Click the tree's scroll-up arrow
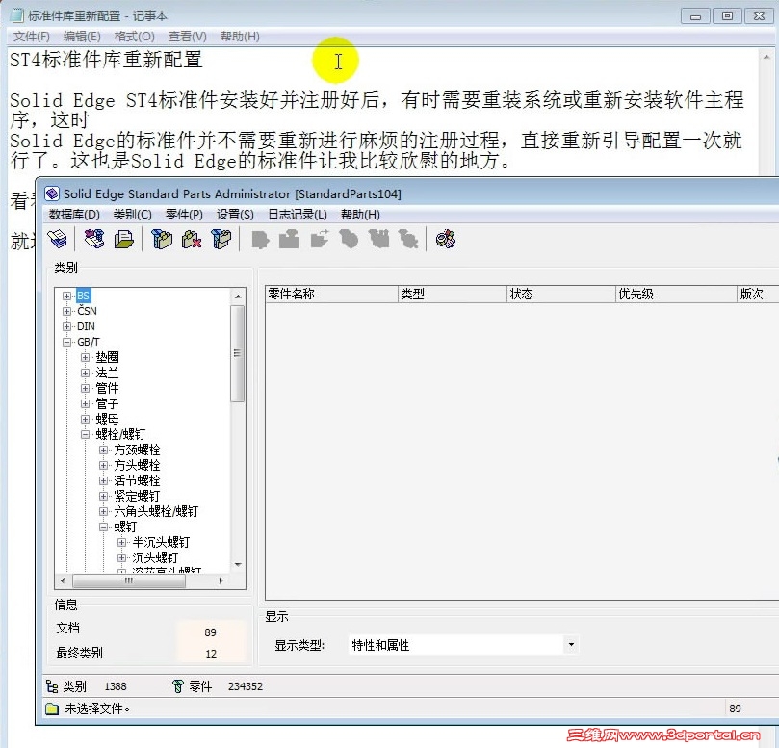Image resolution: width=779 pixels, height=748 pixels. [x=238, y=297]
